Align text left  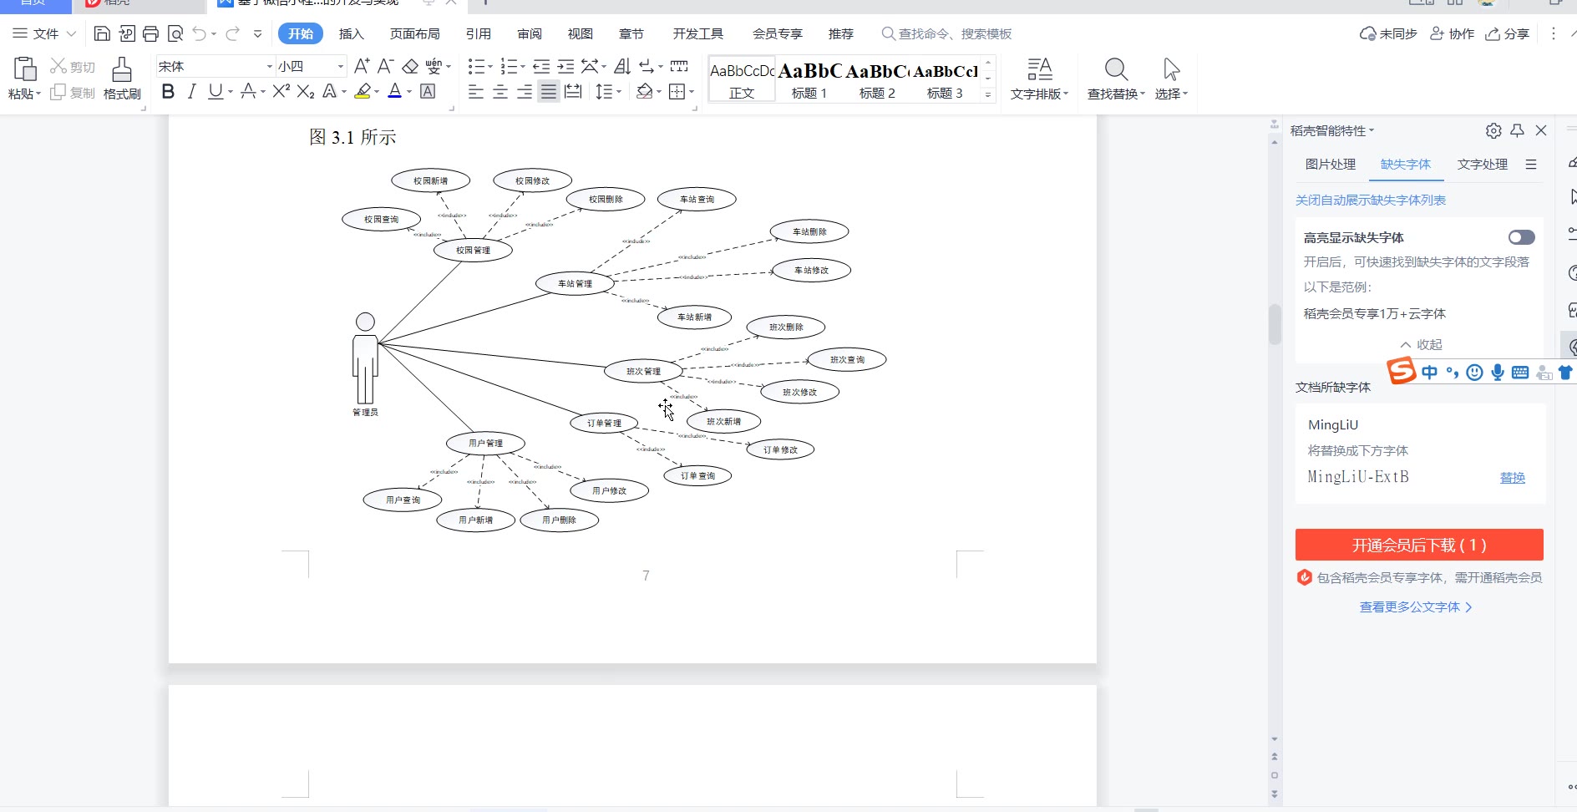pyautogui.click(x=476, y=91)
